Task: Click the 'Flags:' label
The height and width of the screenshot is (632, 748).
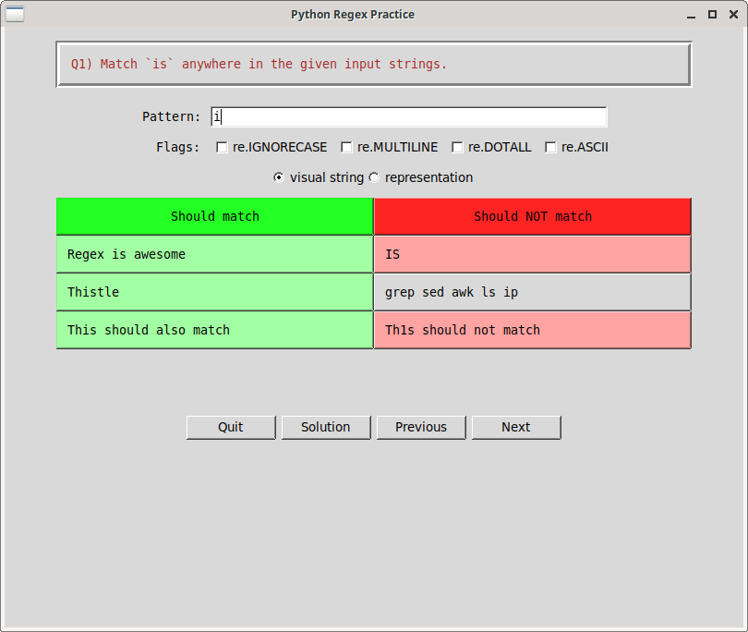Action: [x=177, y=148]
